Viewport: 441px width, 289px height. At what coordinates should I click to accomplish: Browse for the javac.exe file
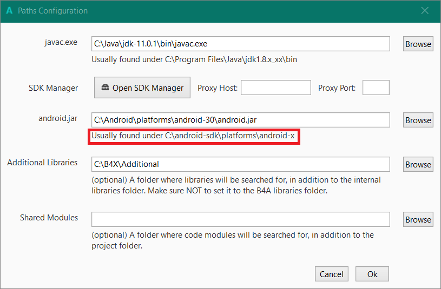418,44
